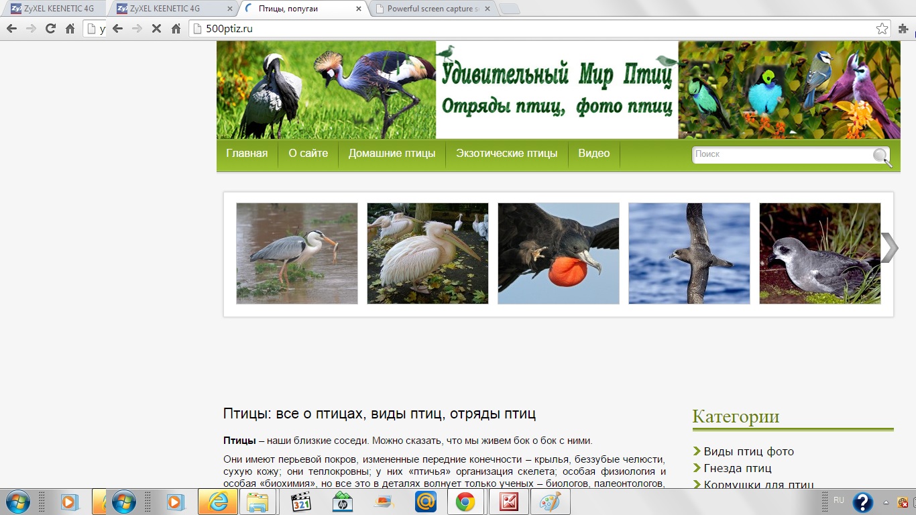This screenshot has height=515, width=916.
Task: Launch Paint from the taskbar palette icon
Action: tap(551, 502)
